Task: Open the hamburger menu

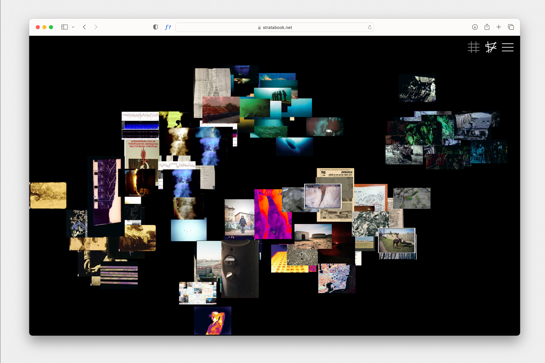Action: pos(508,47)
